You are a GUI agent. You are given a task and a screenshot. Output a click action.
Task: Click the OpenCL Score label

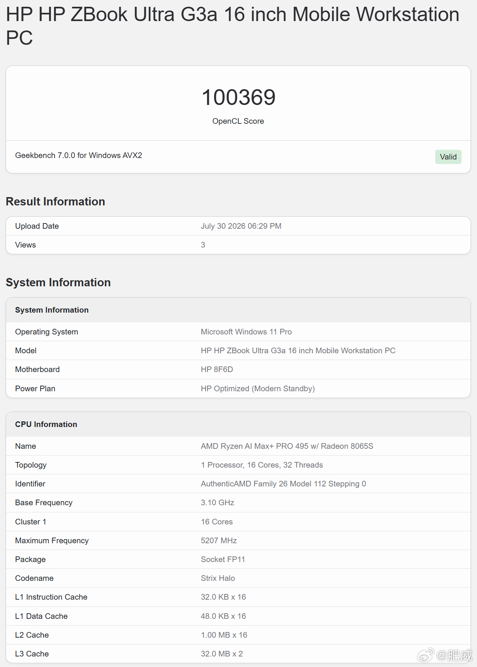(238, 121)
